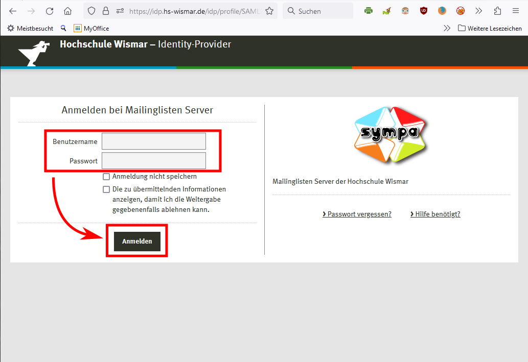Click the Benutzername input field
Screen dimensions: 528x362
click(x=154, y=141)
